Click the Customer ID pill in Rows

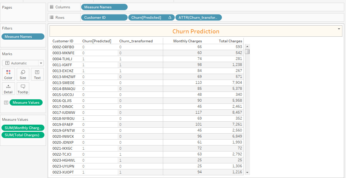click(104, 18)
